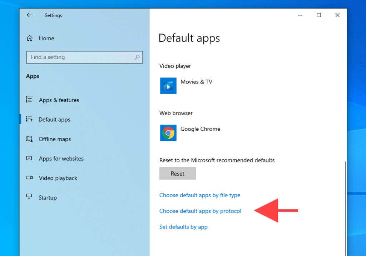Click the Offline maps icon

(29, 139)
